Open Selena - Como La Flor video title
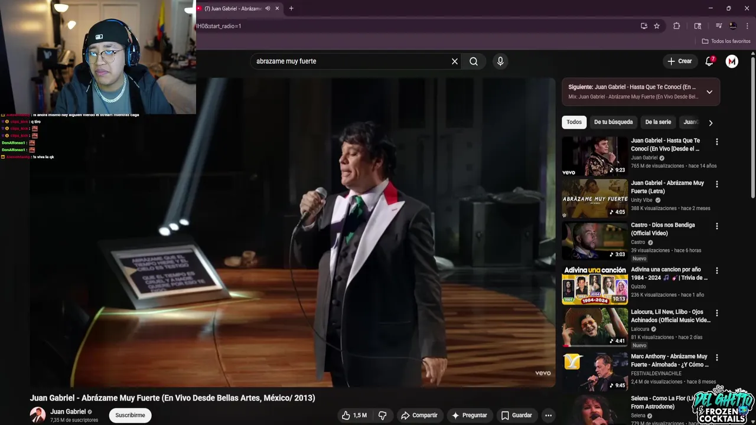Screen dimensions: 756x425 coord(661,403)
